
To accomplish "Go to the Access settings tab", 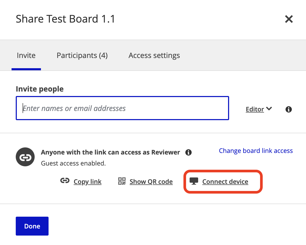I will (154, 56).
